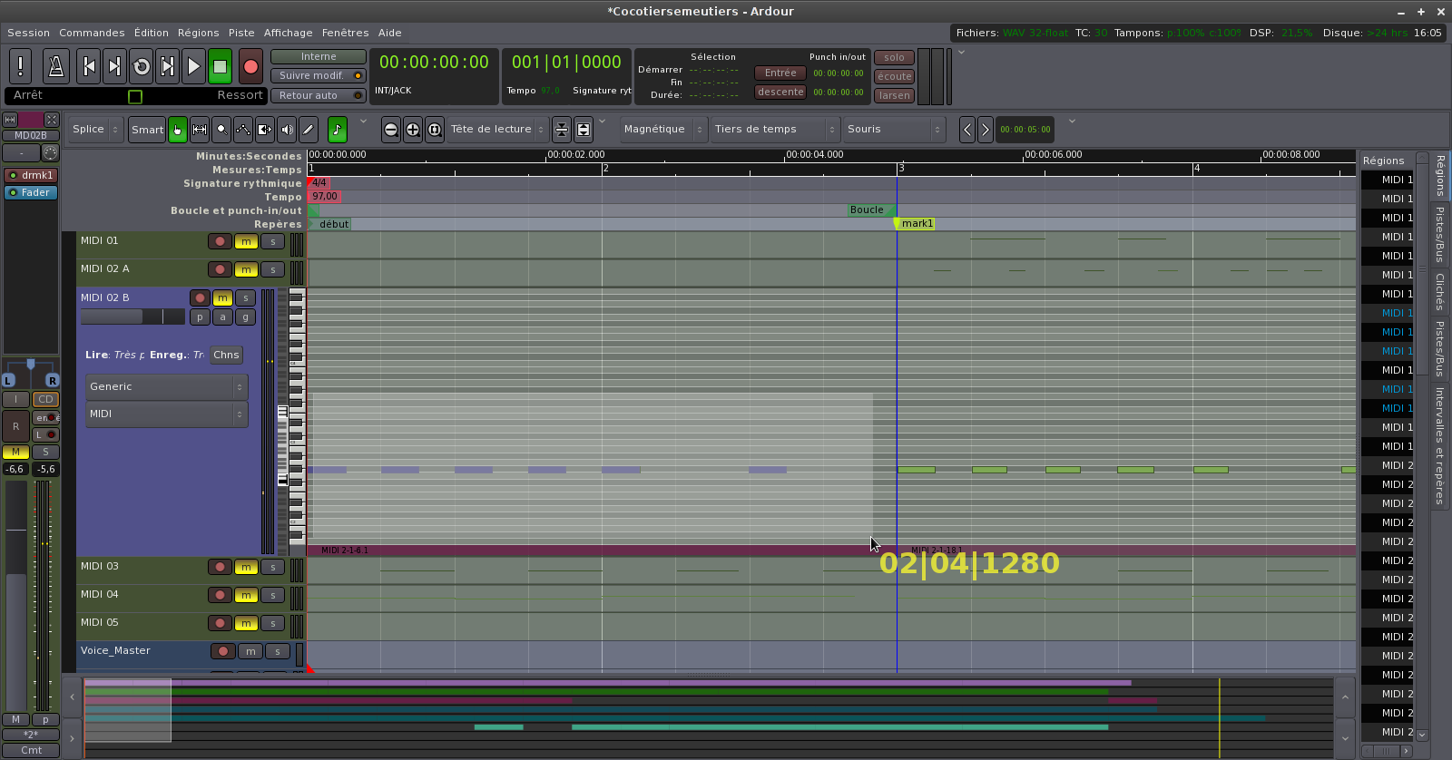
Task: Expand the Tiers de temps grid dropdown
Action: pos(775,130)
